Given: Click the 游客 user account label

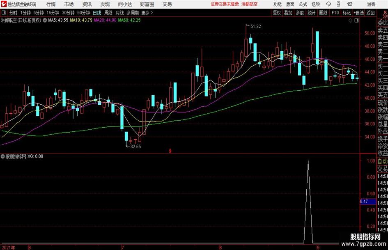Looking at the screenshot, I should pos(371,4).
